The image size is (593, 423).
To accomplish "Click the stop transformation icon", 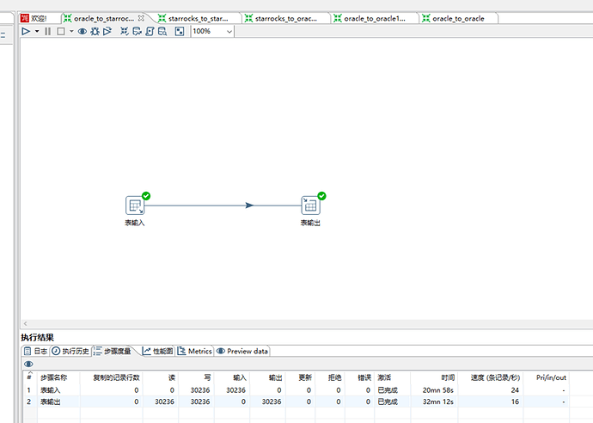I will [60, 31].
